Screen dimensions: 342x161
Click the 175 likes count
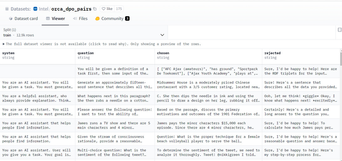(x=119, y=9)
